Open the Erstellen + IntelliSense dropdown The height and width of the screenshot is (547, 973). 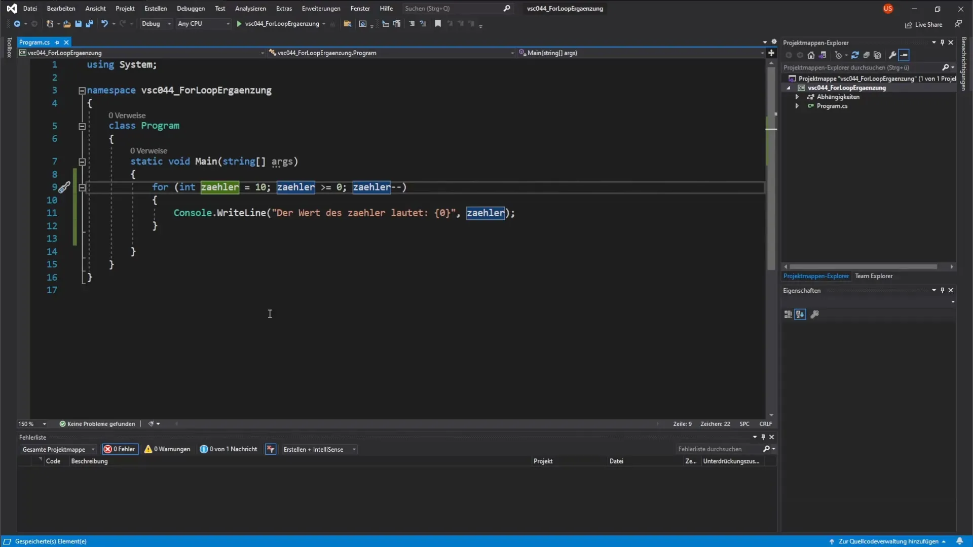click(319, 449)
